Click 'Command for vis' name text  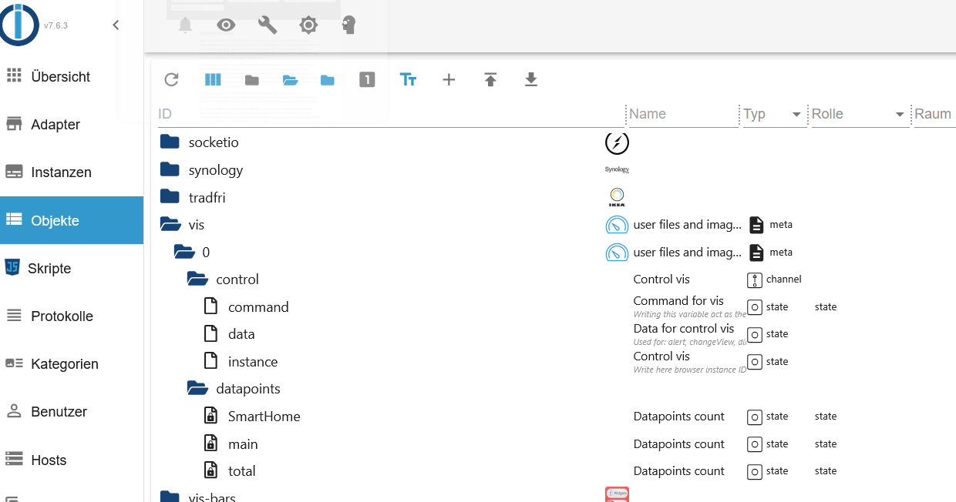tap(678, 300)
